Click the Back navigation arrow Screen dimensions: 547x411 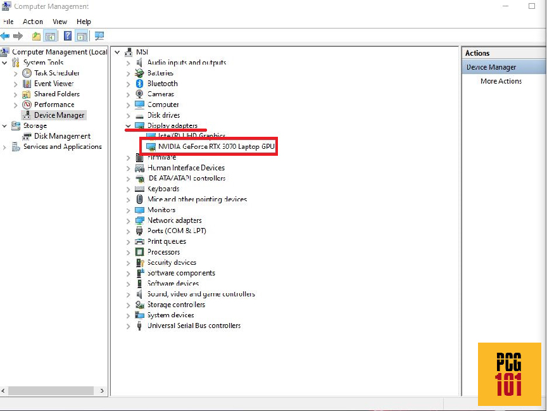point(5,36)
